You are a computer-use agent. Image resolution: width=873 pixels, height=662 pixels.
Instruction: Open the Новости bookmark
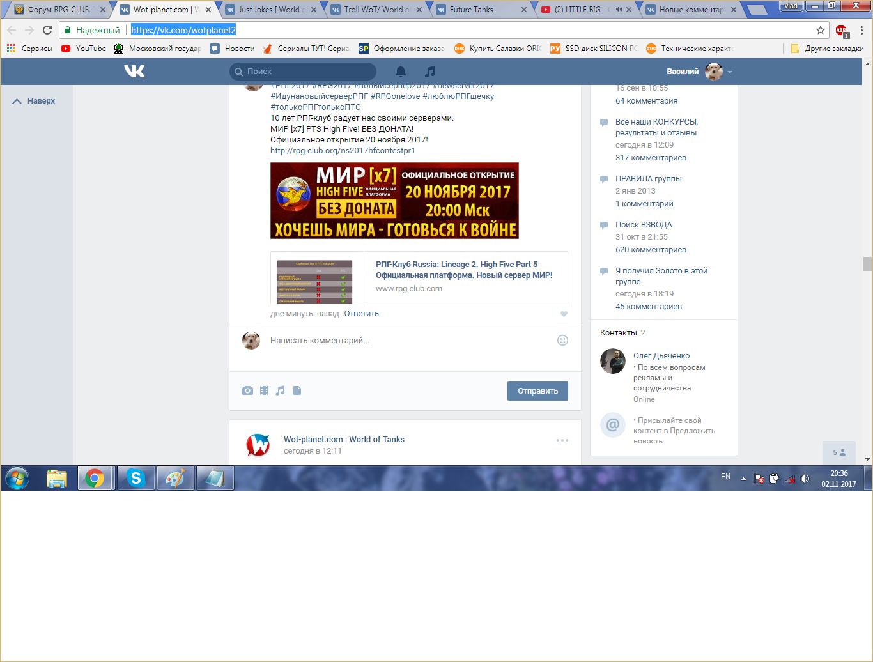coord(232,49)
